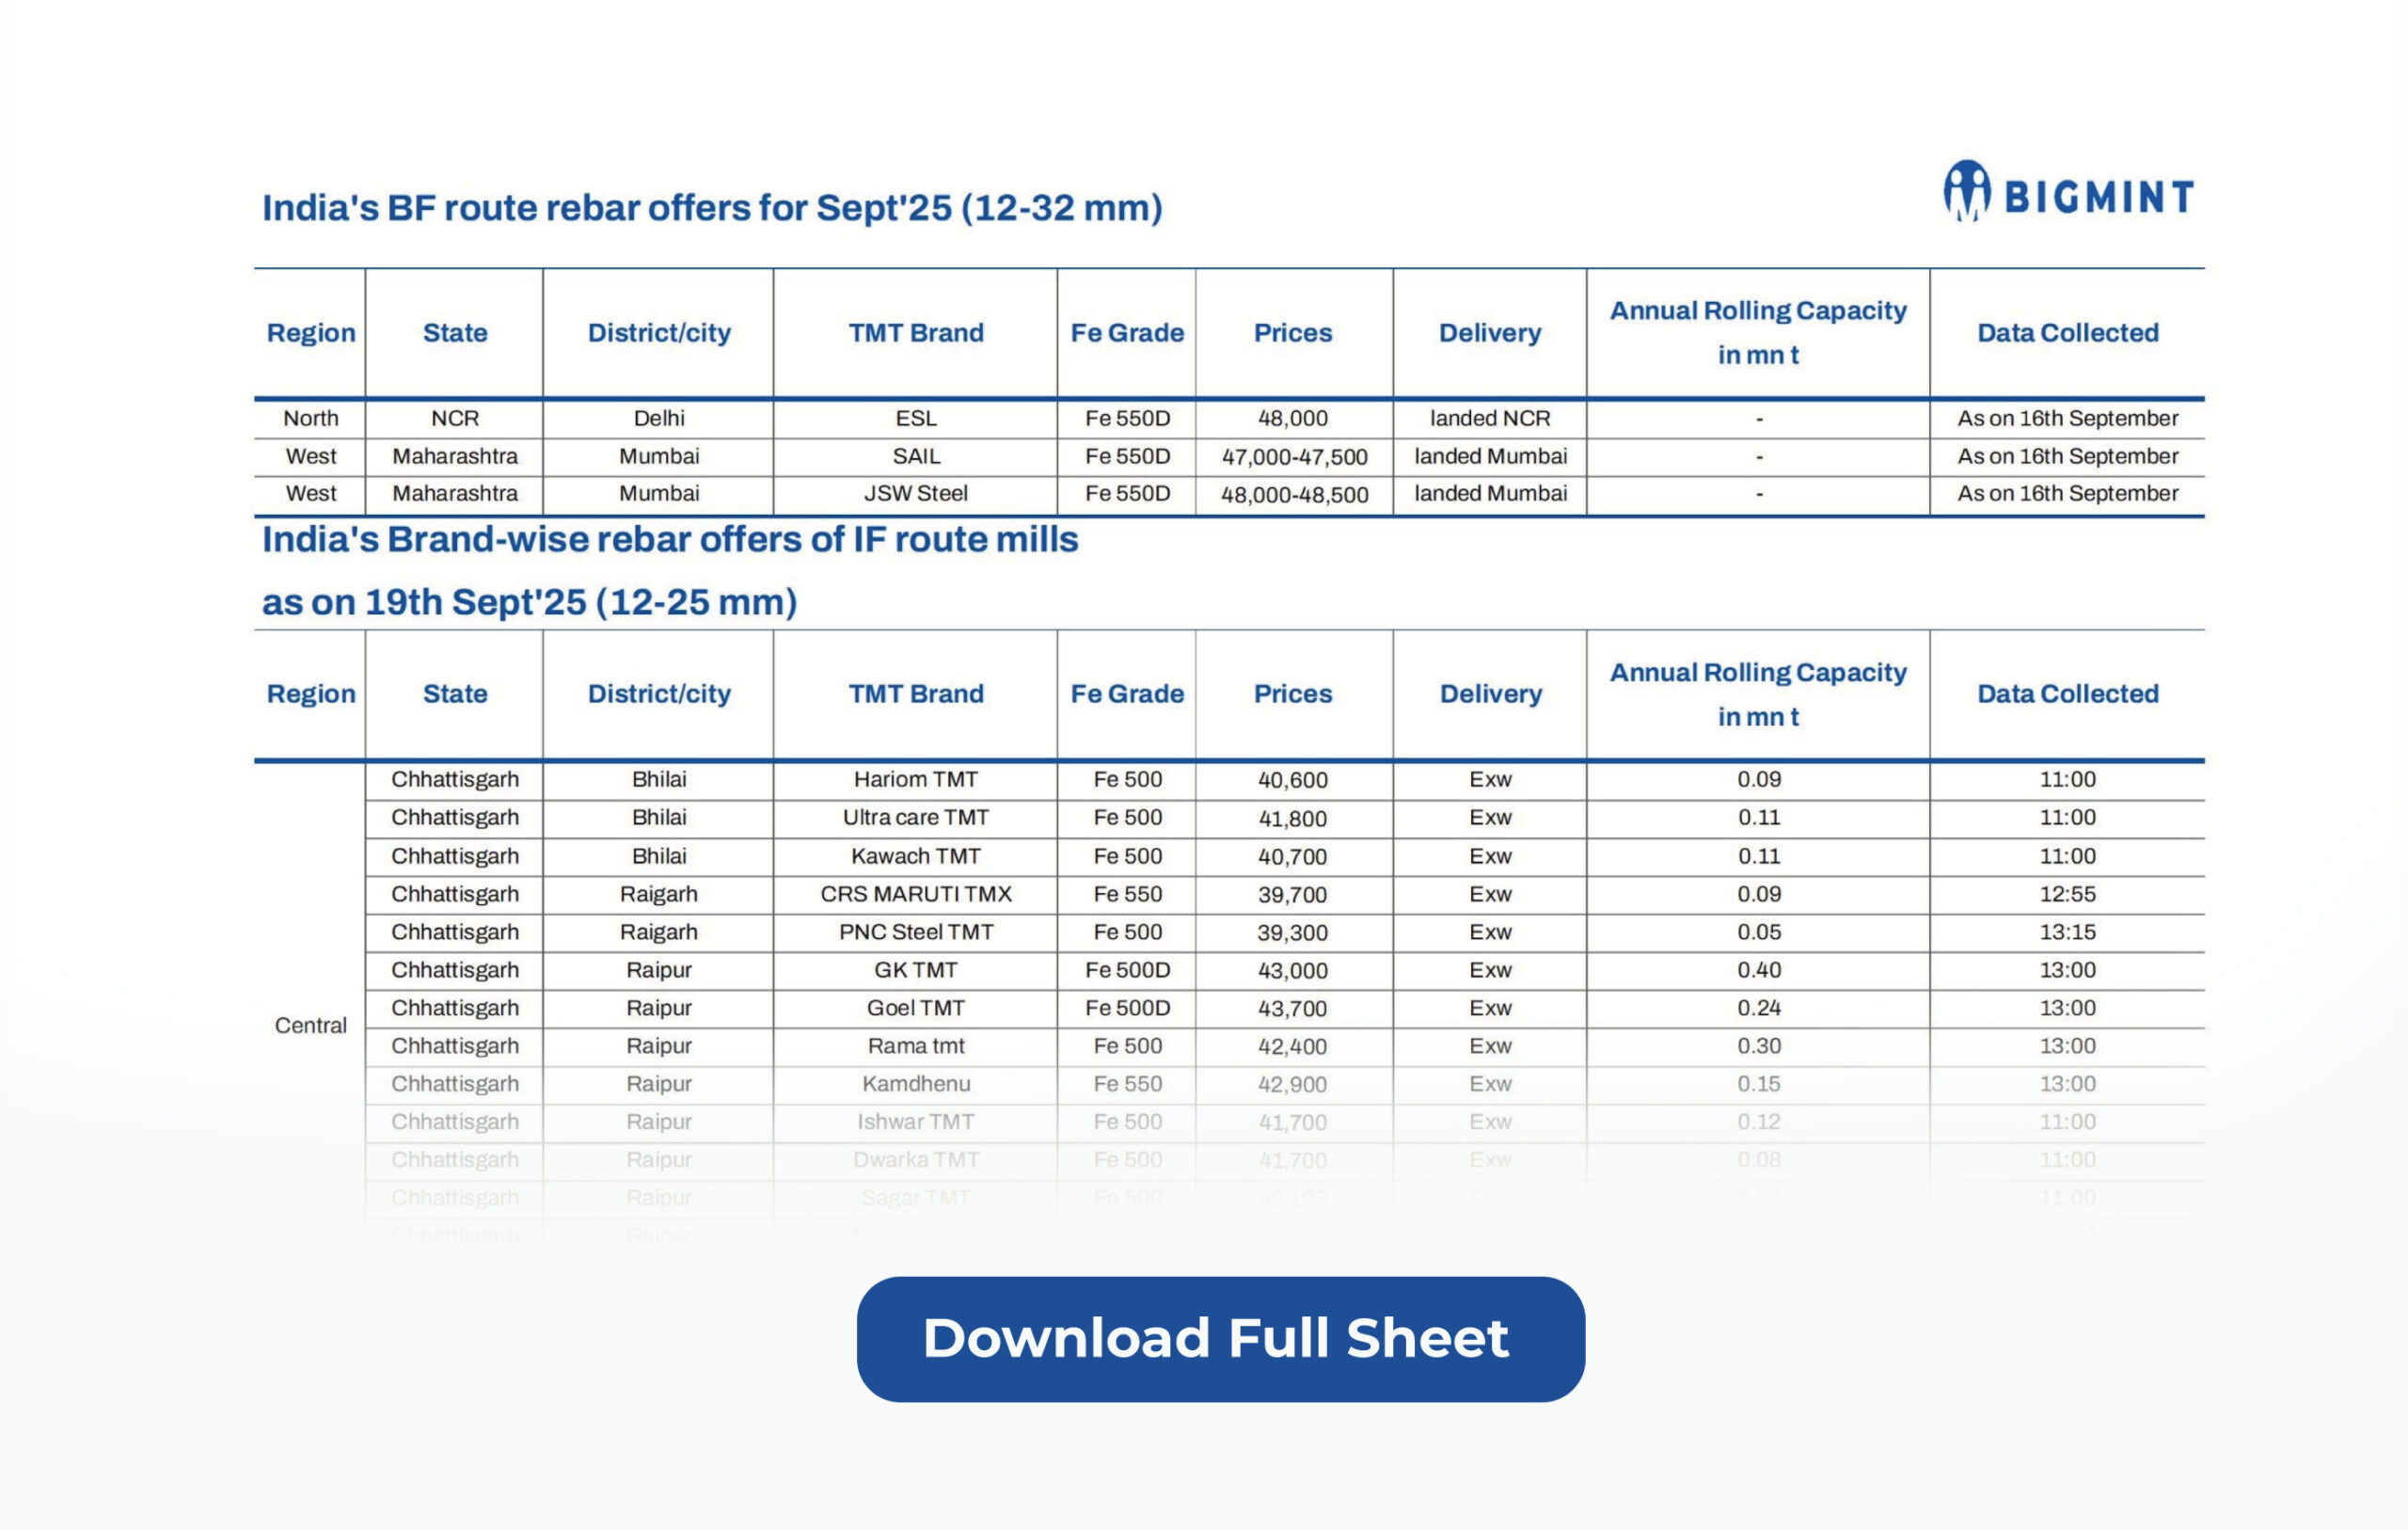Image resolution: width=2408 pixels, height=1530 pixels.
Task: Click the 47,000-47,500 price cell
Action: point(1294,457)
